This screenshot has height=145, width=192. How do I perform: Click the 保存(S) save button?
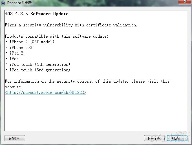coord(15,138)
